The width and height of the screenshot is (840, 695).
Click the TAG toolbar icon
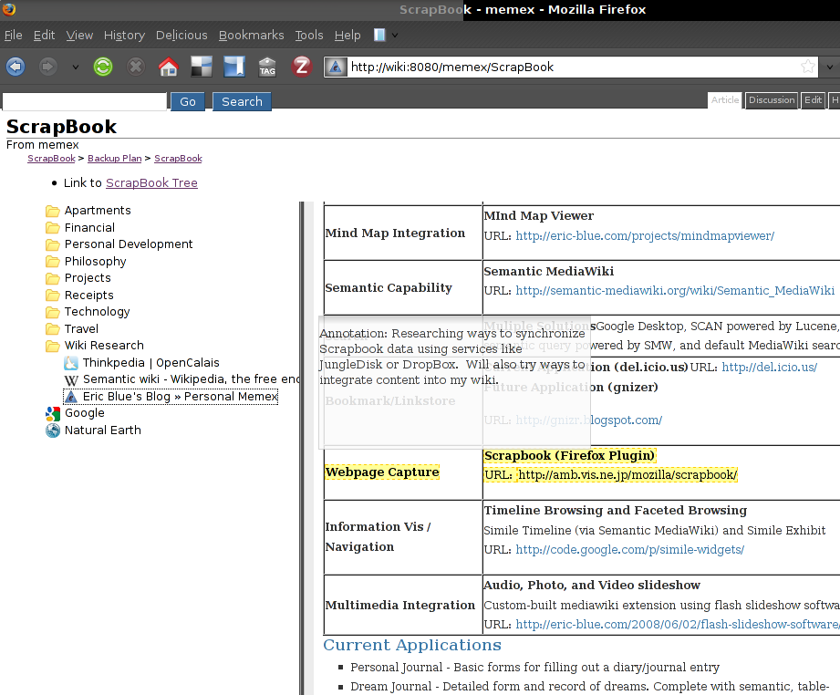point(267,67)
